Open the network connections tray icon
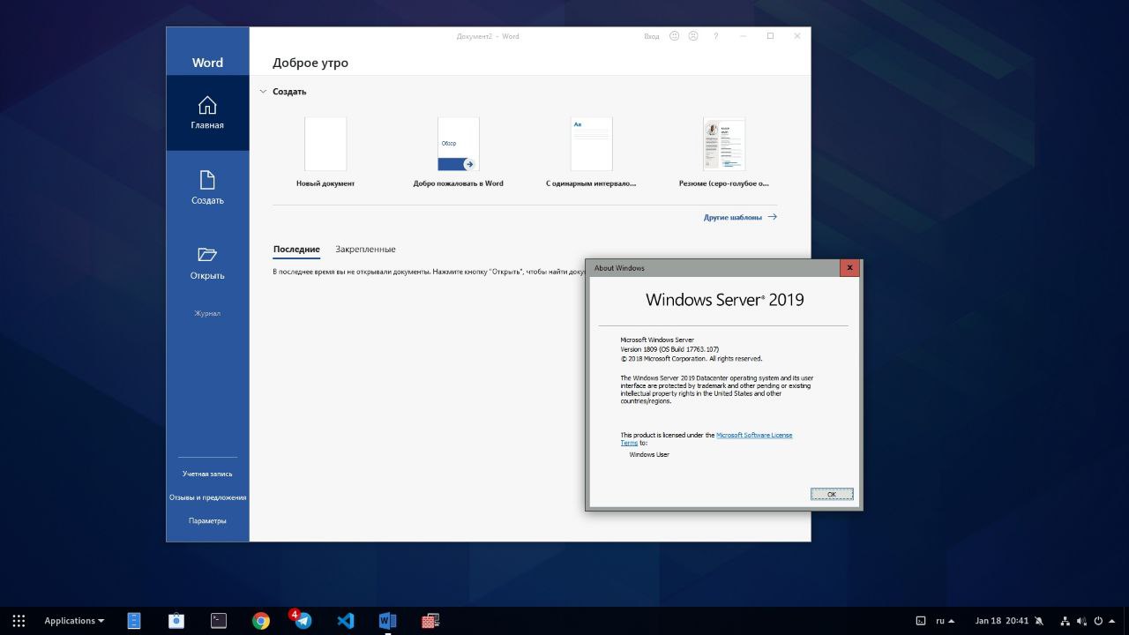 (1065, 621)
